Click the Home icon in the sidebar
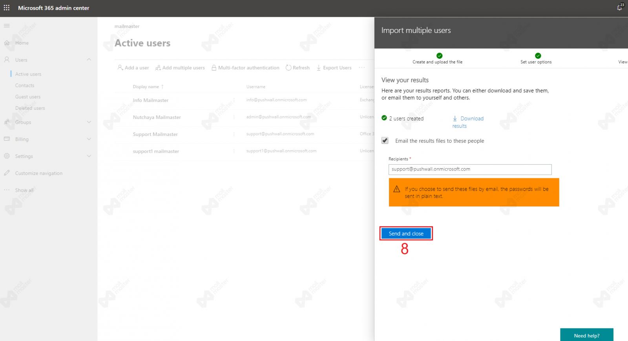 7,43
